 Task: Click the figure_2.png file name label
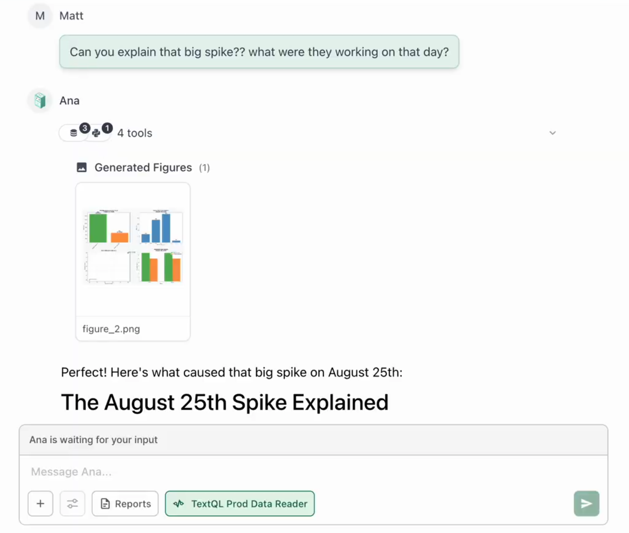click(x=111, y=329)
